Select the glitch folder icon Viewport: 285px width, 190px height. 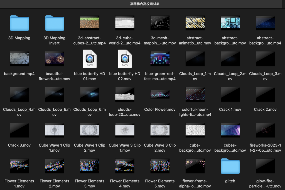click(x=230, y=166)
